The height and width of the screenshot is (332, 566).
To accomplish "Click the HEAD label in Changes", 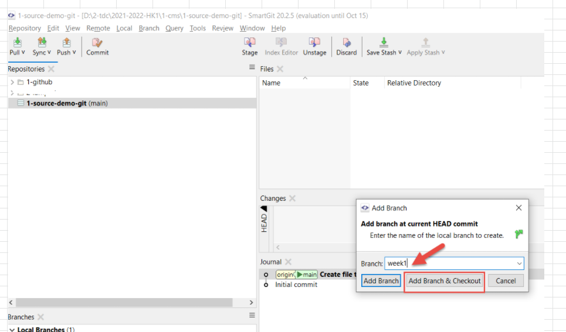I will pos(264,223).
